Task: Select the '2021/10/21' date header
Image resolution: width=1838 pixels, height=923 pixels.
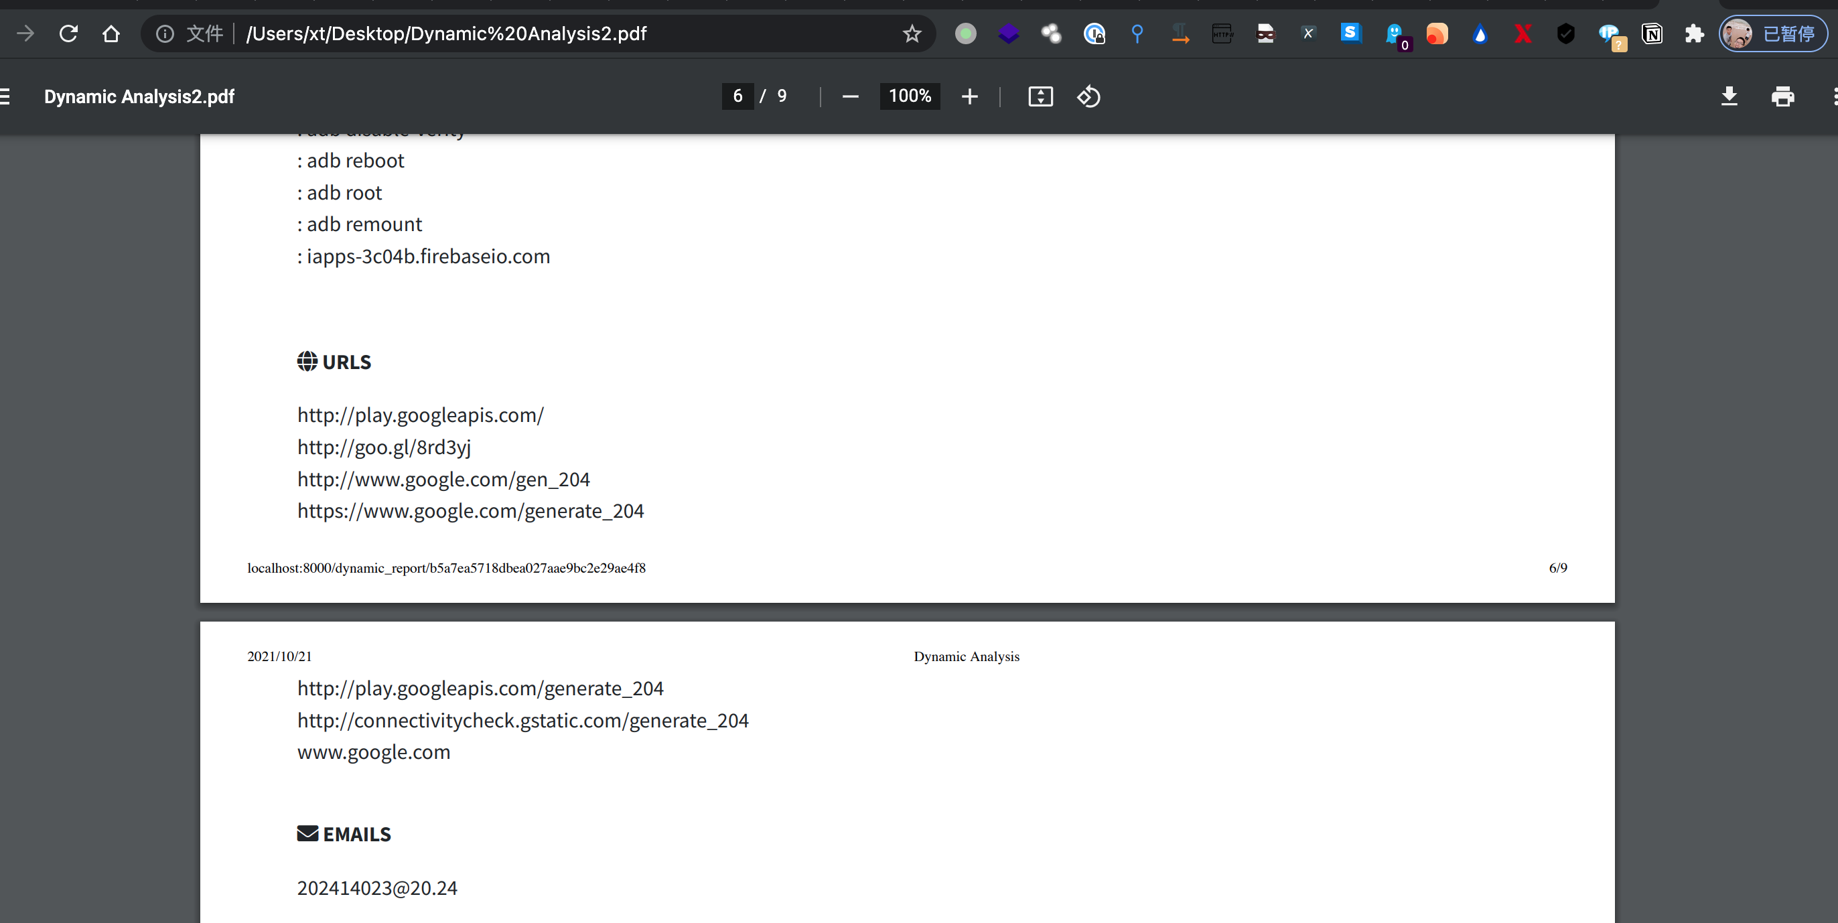Action: click(279, 656)
